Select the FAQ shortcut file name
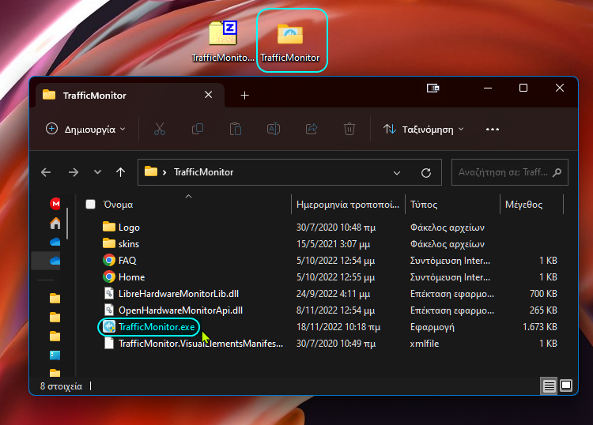 (x=127, y=260)
